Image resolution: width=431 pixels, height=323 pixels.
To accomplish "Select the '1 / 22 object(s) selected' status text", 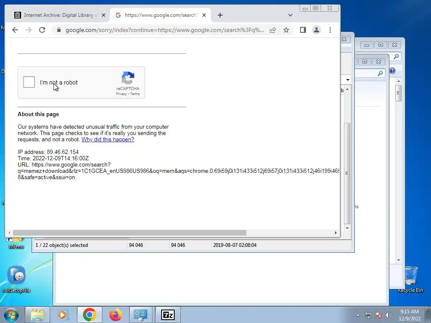I will (x=61, y=245).
